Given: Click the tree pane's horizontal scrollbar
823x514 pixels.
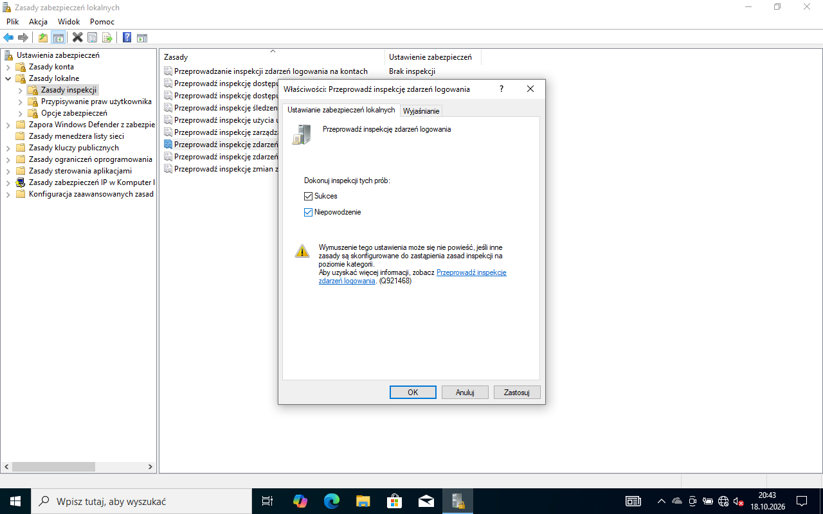Looking at the screenshot, I should pos(77,467).
